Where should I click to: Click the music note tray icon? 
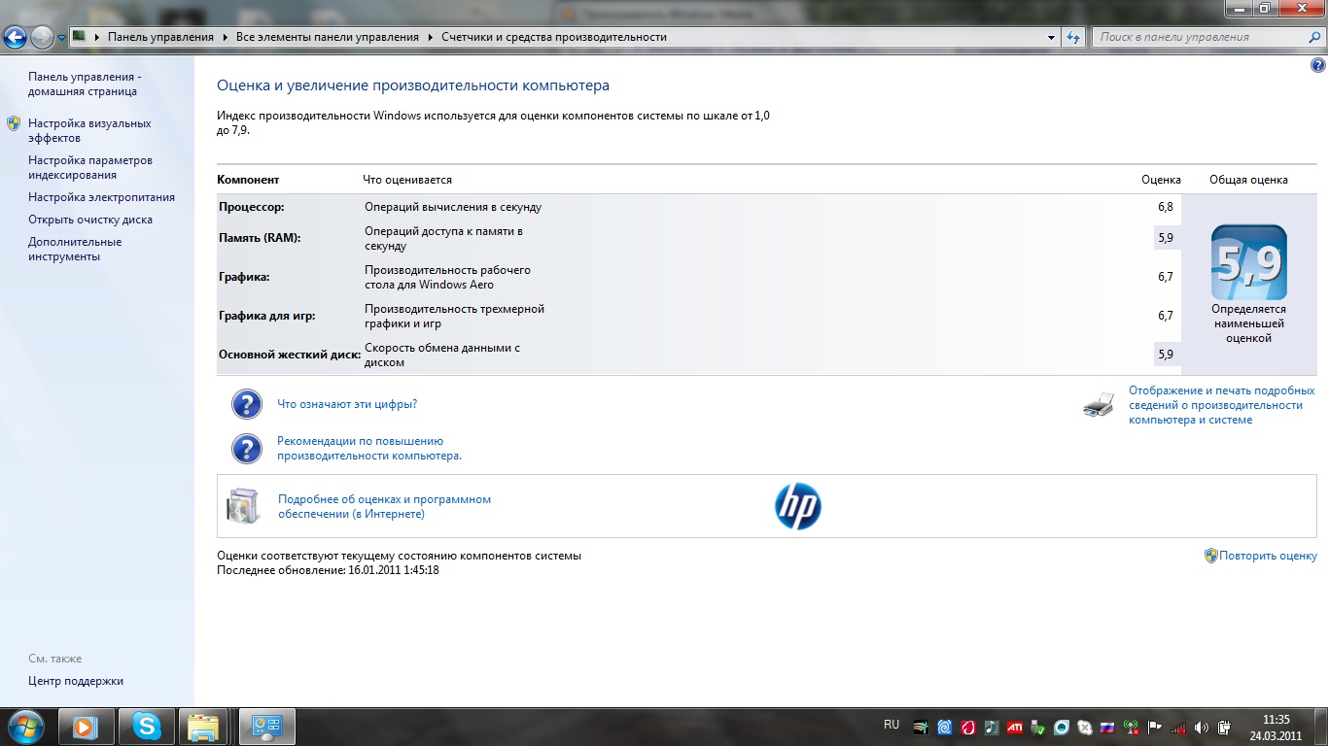pos(991,727)
